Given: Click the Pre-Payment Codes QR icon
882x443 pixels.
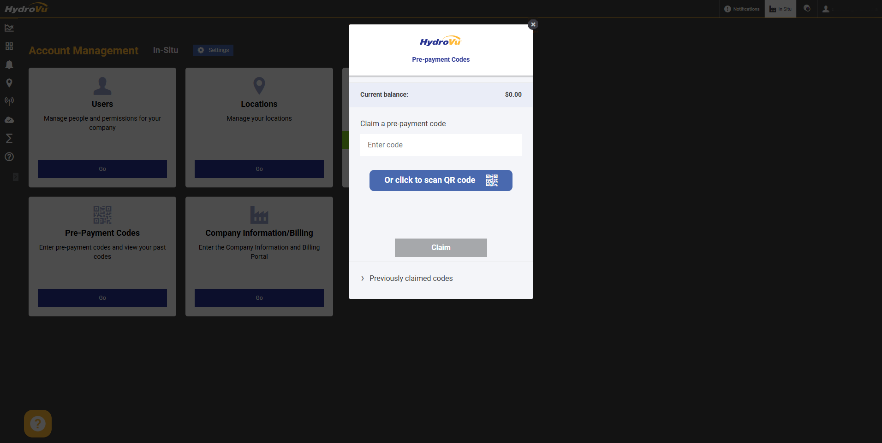Looking at the screenshot, I should [102, 215].
